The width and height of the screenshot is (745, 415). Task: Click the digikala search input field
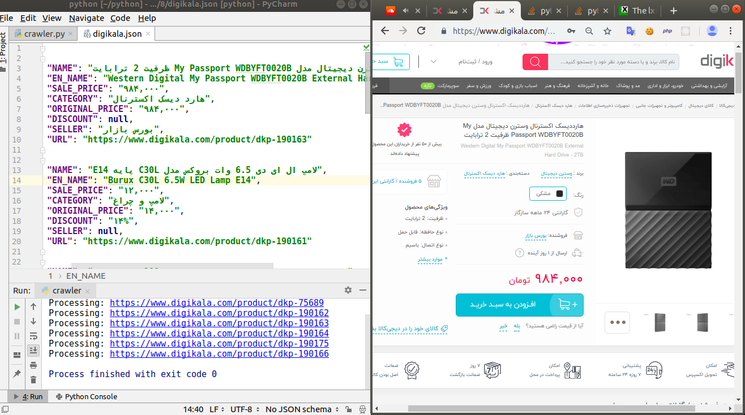[x=613, y=62]
